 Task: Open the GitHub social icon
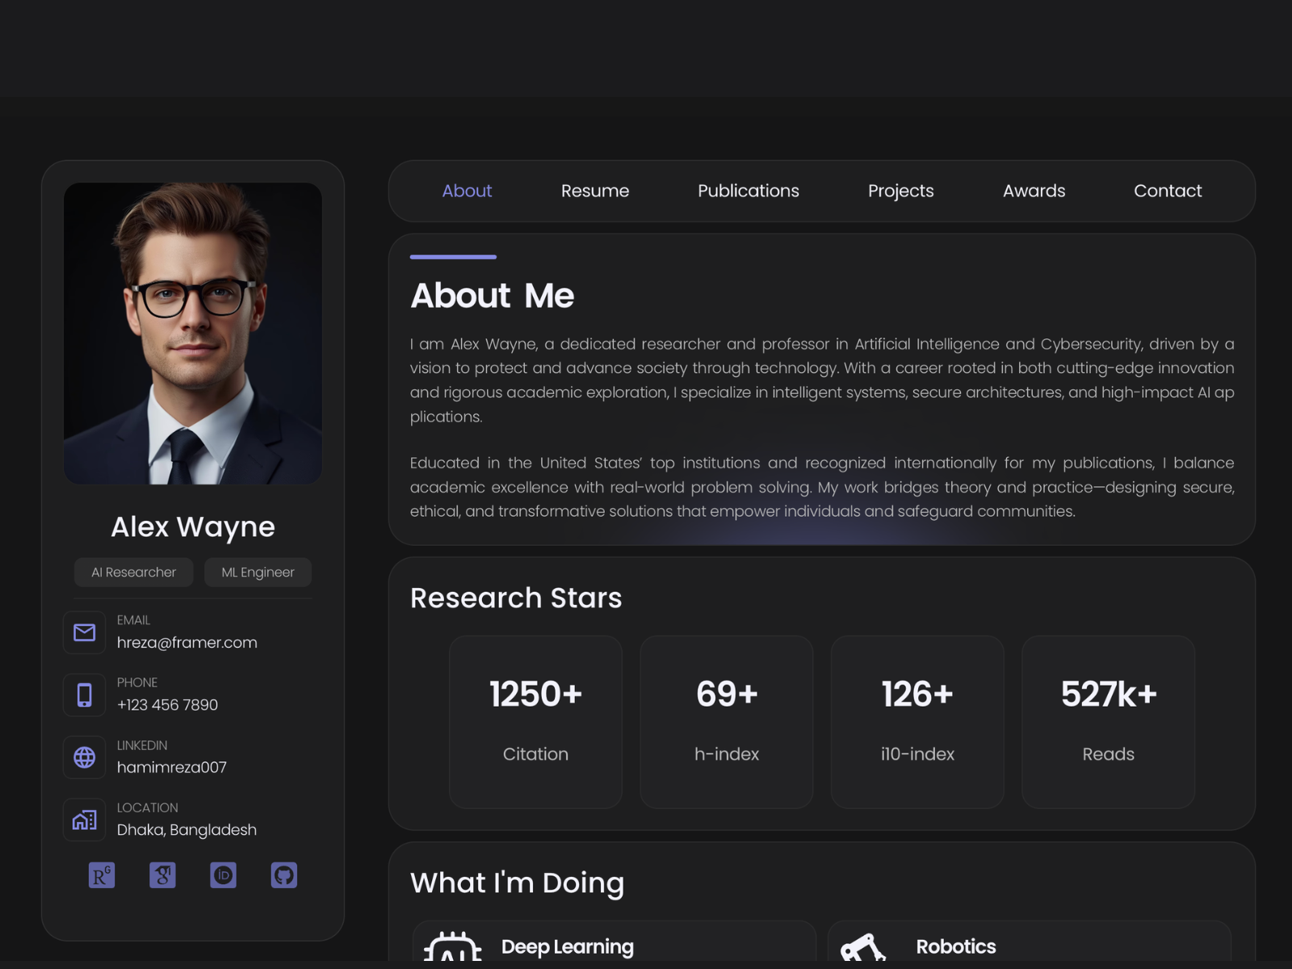coord(284,875)
